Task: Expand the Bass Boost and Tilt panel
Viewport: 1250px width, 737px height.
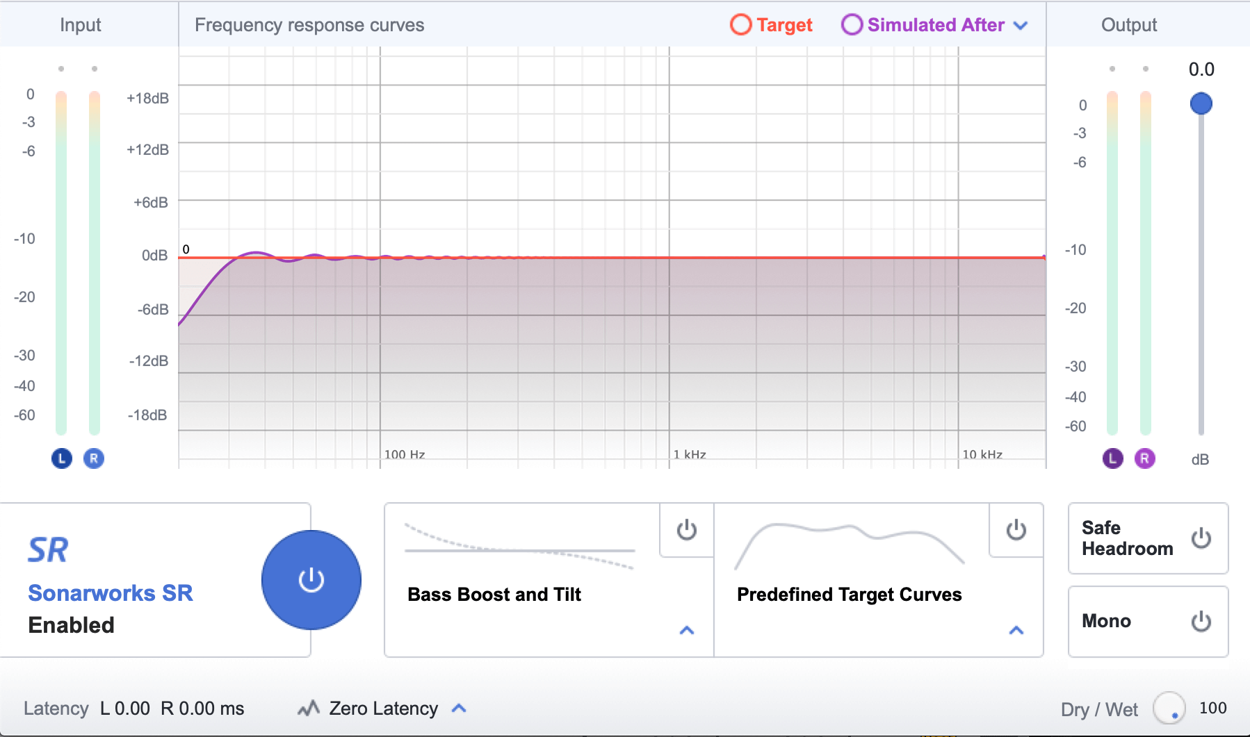Action: pos(686,630)
